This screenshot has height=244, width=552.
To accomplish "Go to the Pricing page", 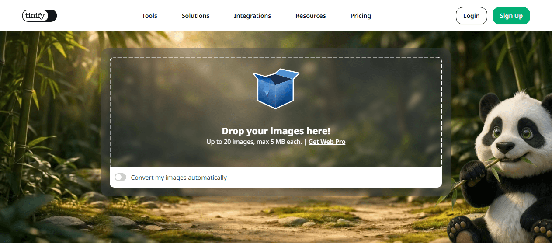I will (361, 16).
